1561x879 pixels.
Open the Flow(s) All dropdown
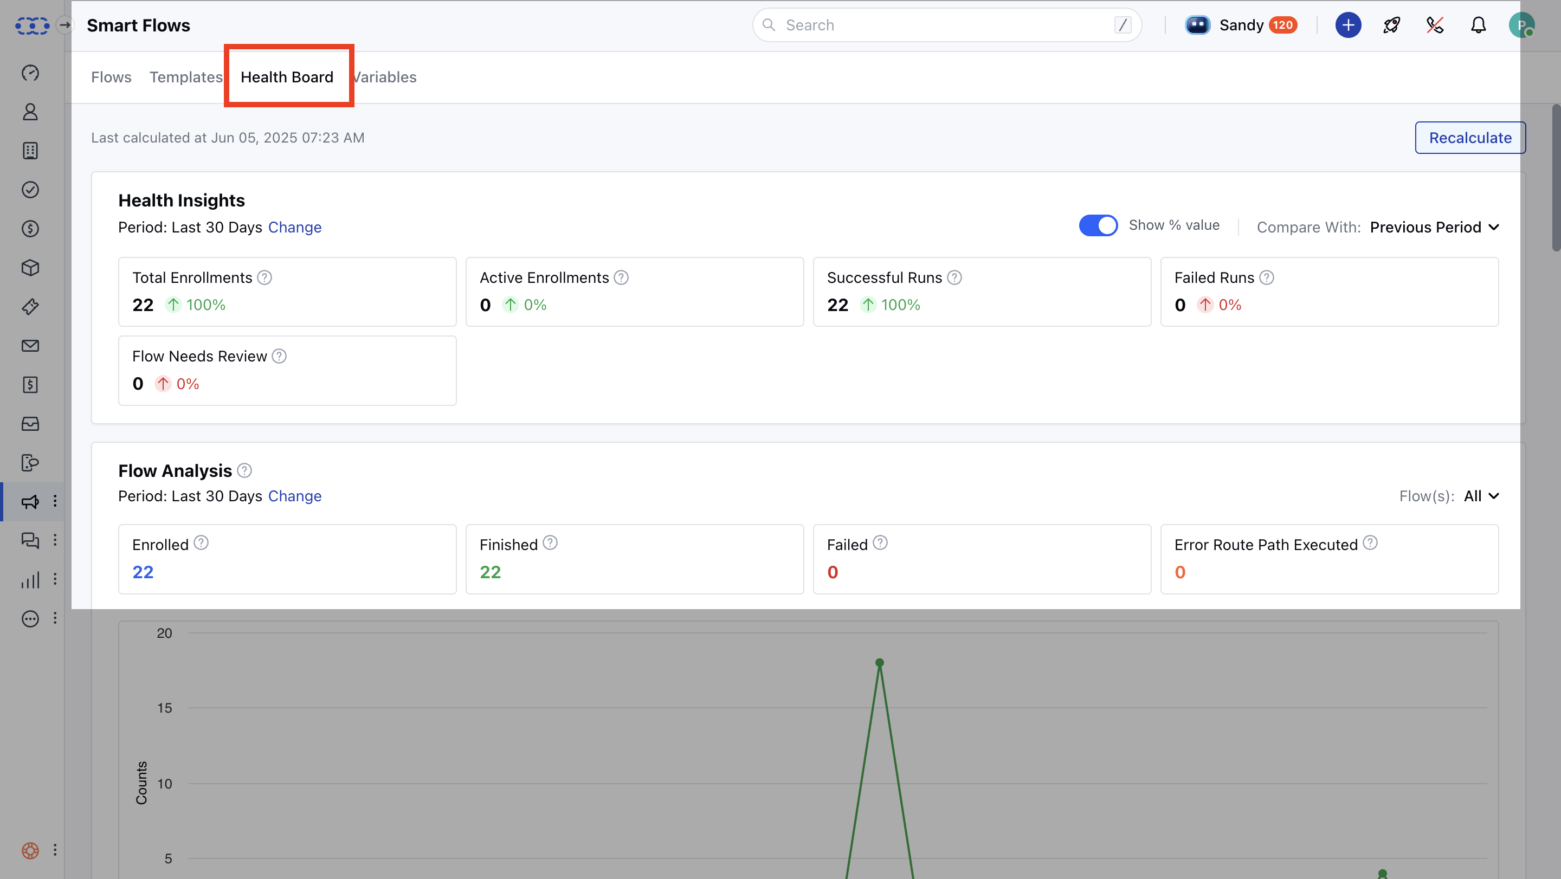tap(1480, 496)
